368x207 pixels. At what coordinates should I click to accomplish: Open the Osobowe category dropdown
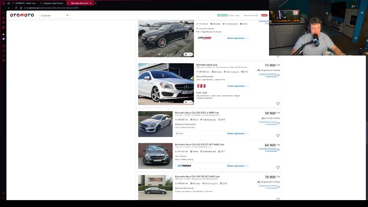pyautogui.click(x=54, y=15)
